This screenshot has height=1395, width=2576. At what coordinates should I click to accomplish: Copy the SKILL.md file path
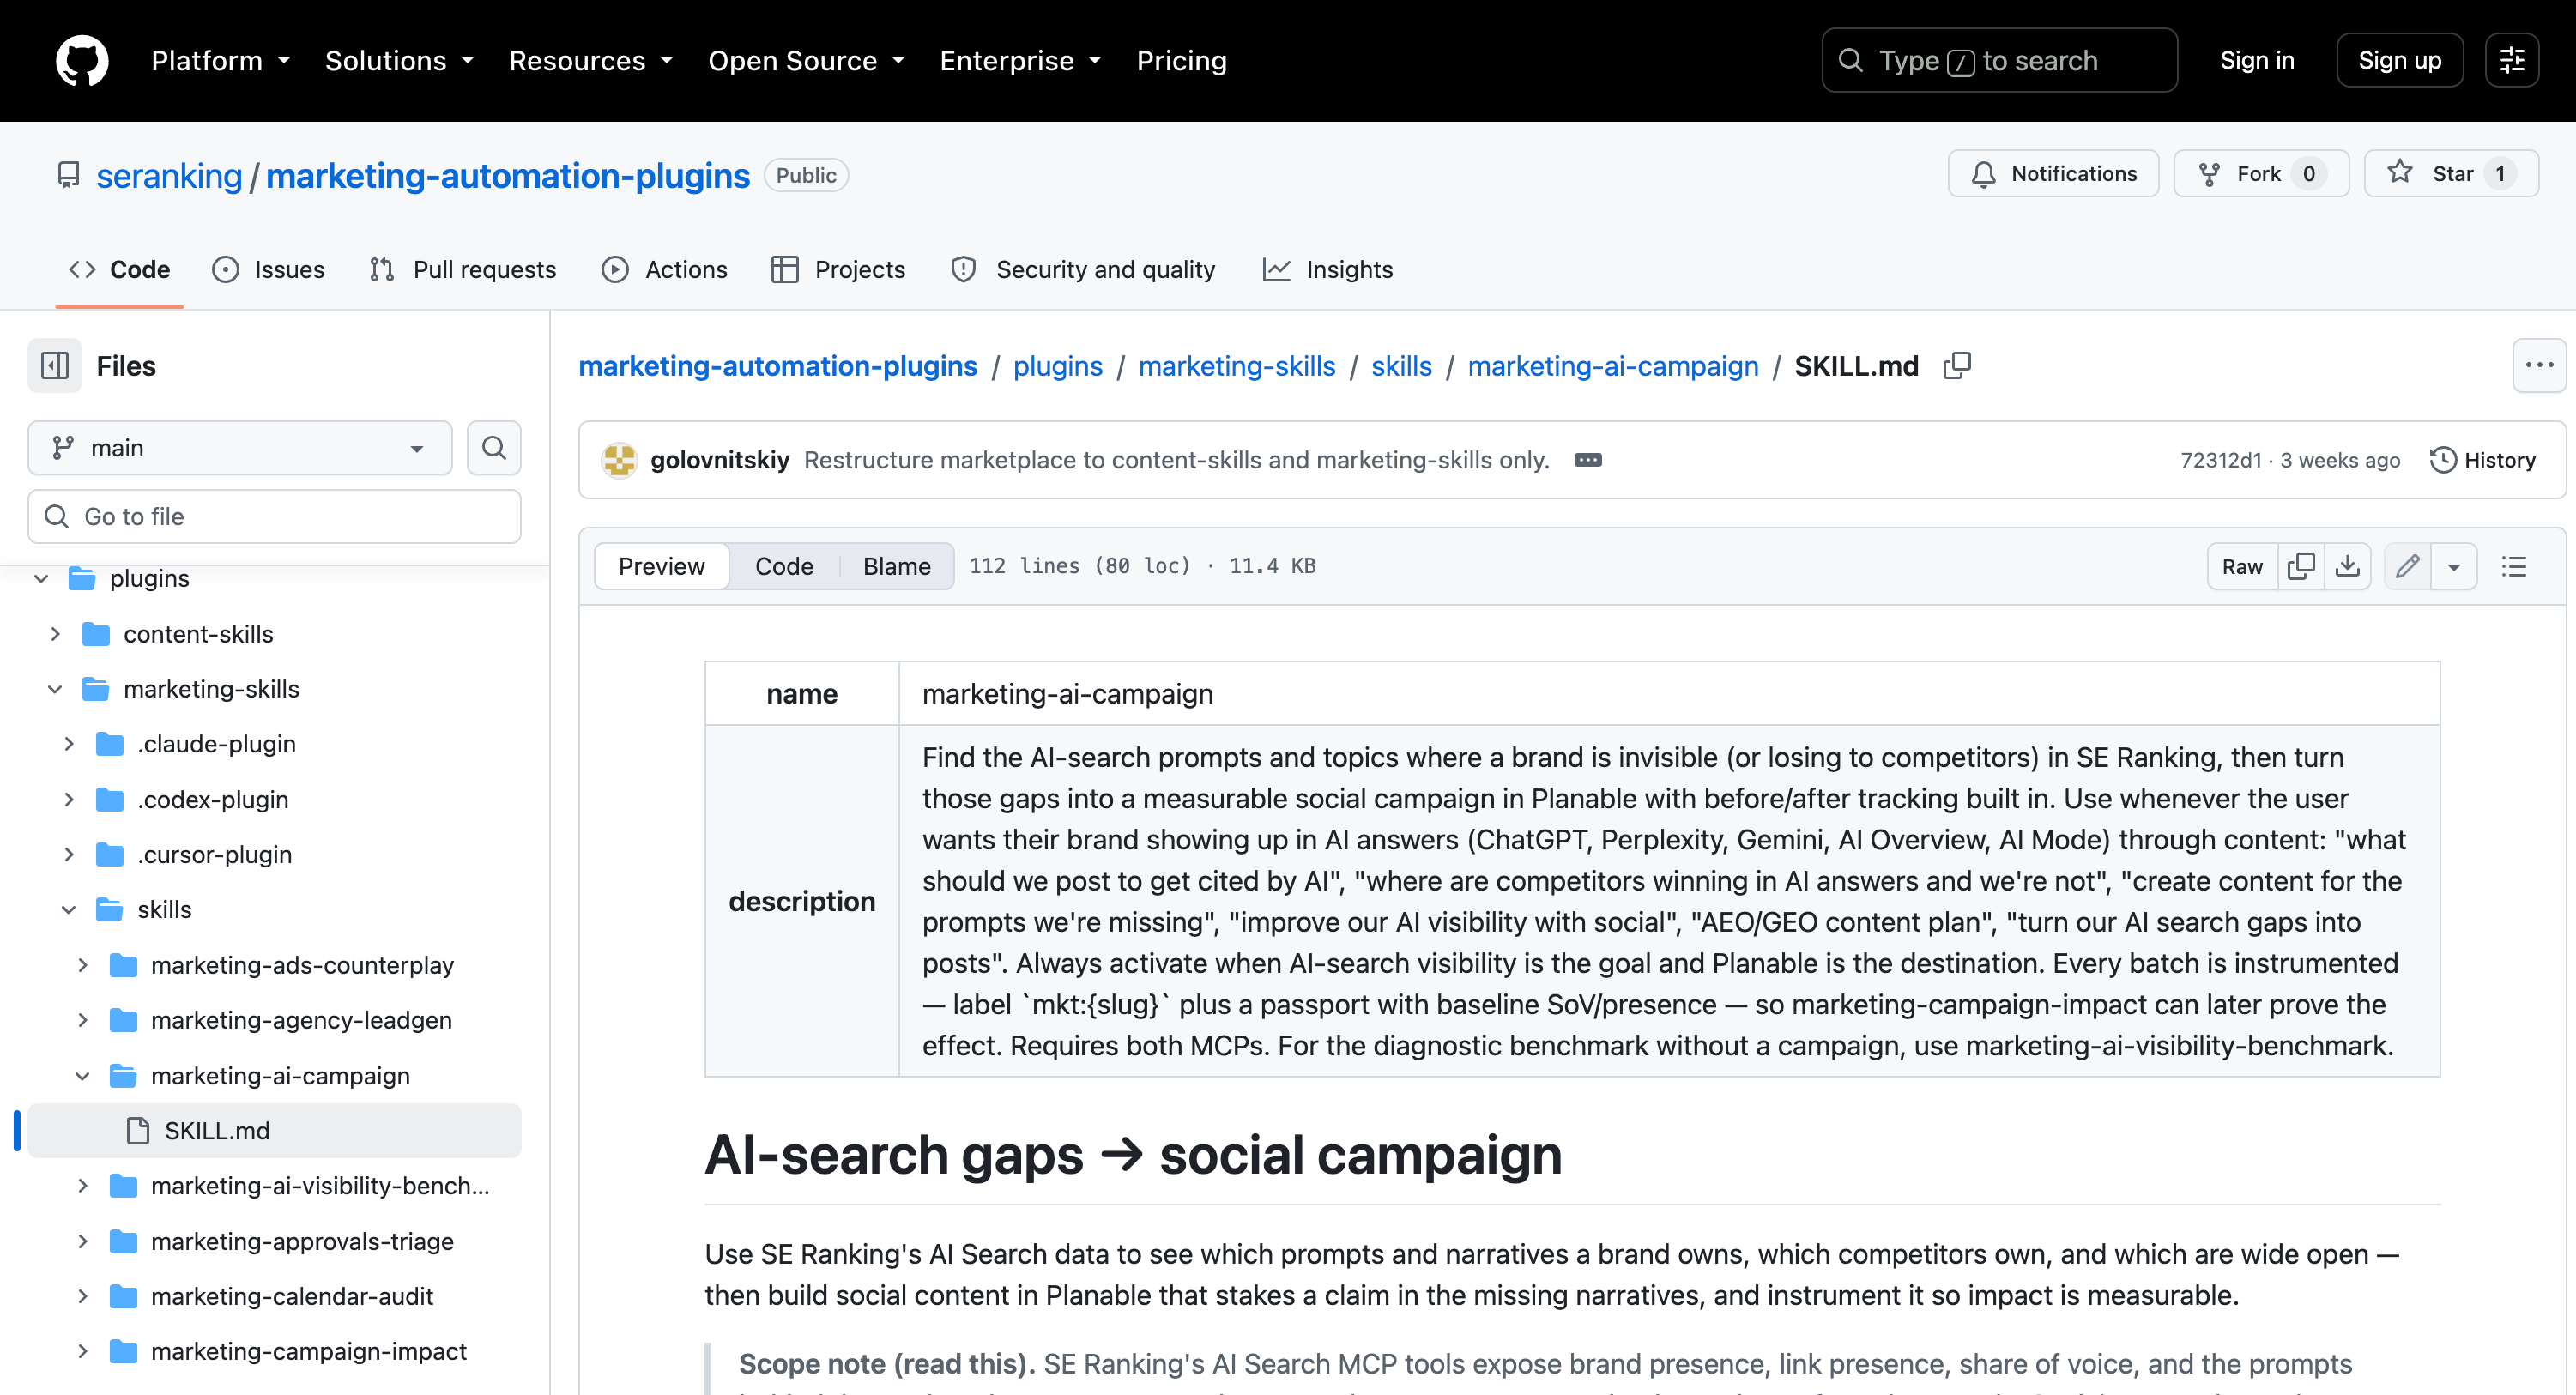coord(1957,366)
